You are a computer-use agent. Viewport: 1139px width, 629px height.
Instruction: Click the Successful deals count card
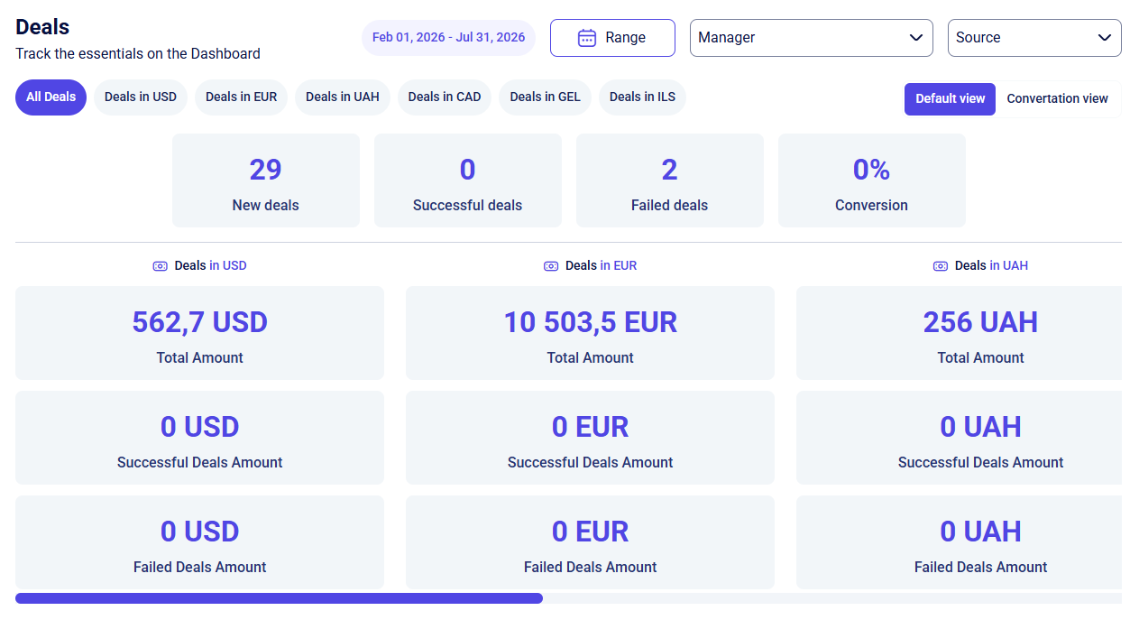(x=468, y=180)
